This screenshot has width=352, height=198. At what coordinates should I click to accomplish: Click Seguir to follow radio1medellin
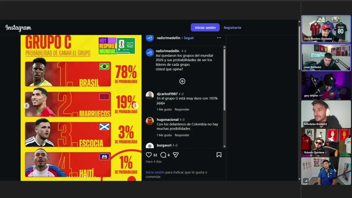point(189,38)
